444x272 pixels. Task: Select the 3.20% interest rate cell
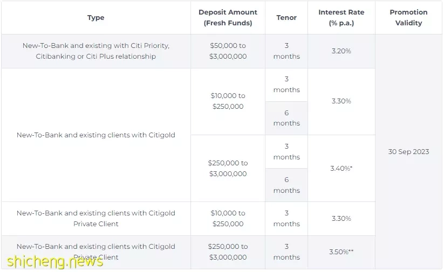341,51
